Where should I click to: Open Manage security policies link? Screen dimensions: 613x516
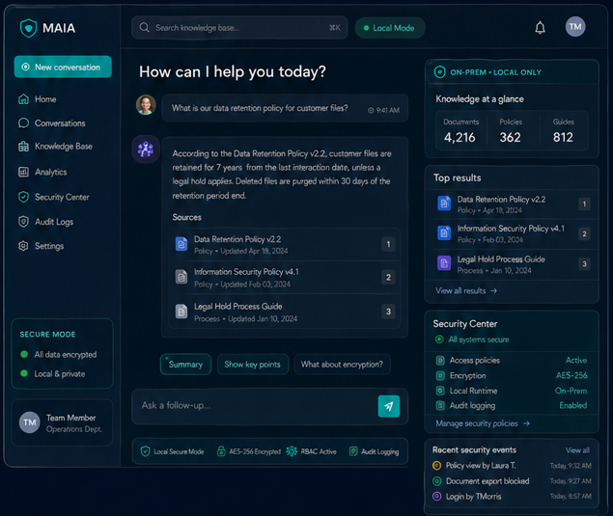(x=483, y=423)
